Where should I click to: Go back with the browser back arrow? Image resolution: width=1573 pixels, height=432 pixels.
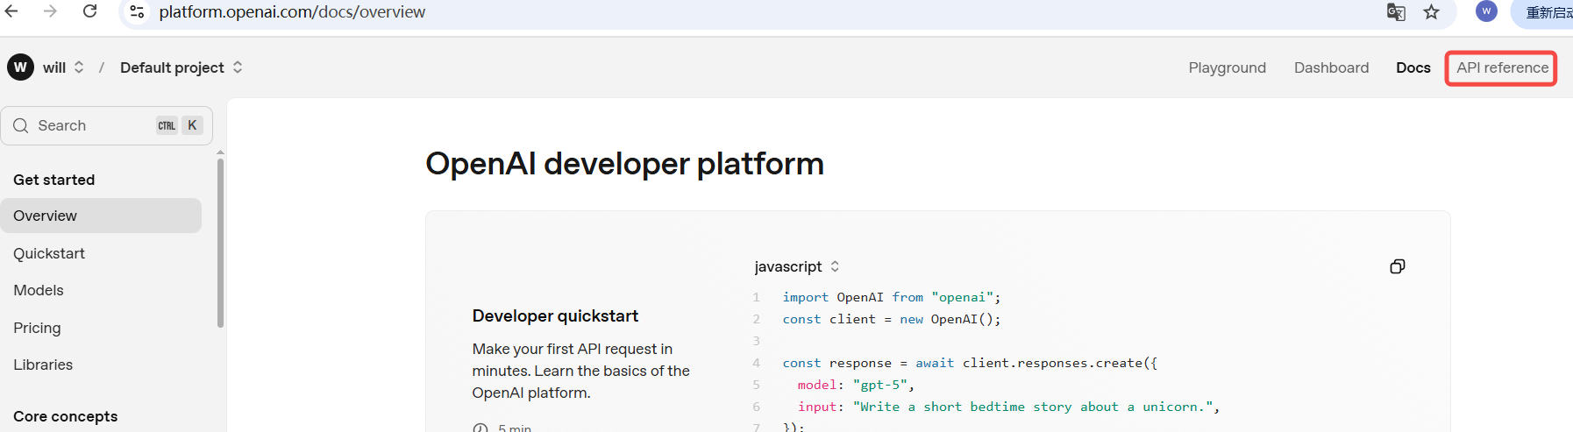click(11, 11)
